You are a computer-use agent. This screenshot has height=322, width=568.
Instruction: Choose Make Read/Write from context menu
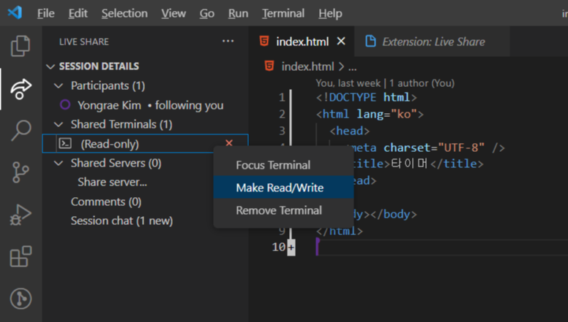[x=283, y=187]
